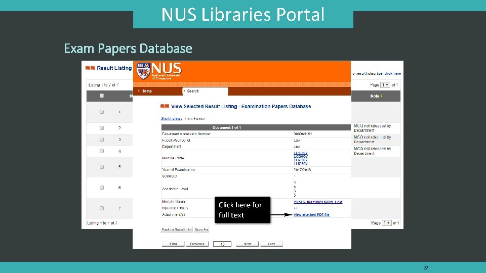Viewport: 486px width, 273px height.
Task: Open Page dropdown above the result listing
Action: point(385,85)
